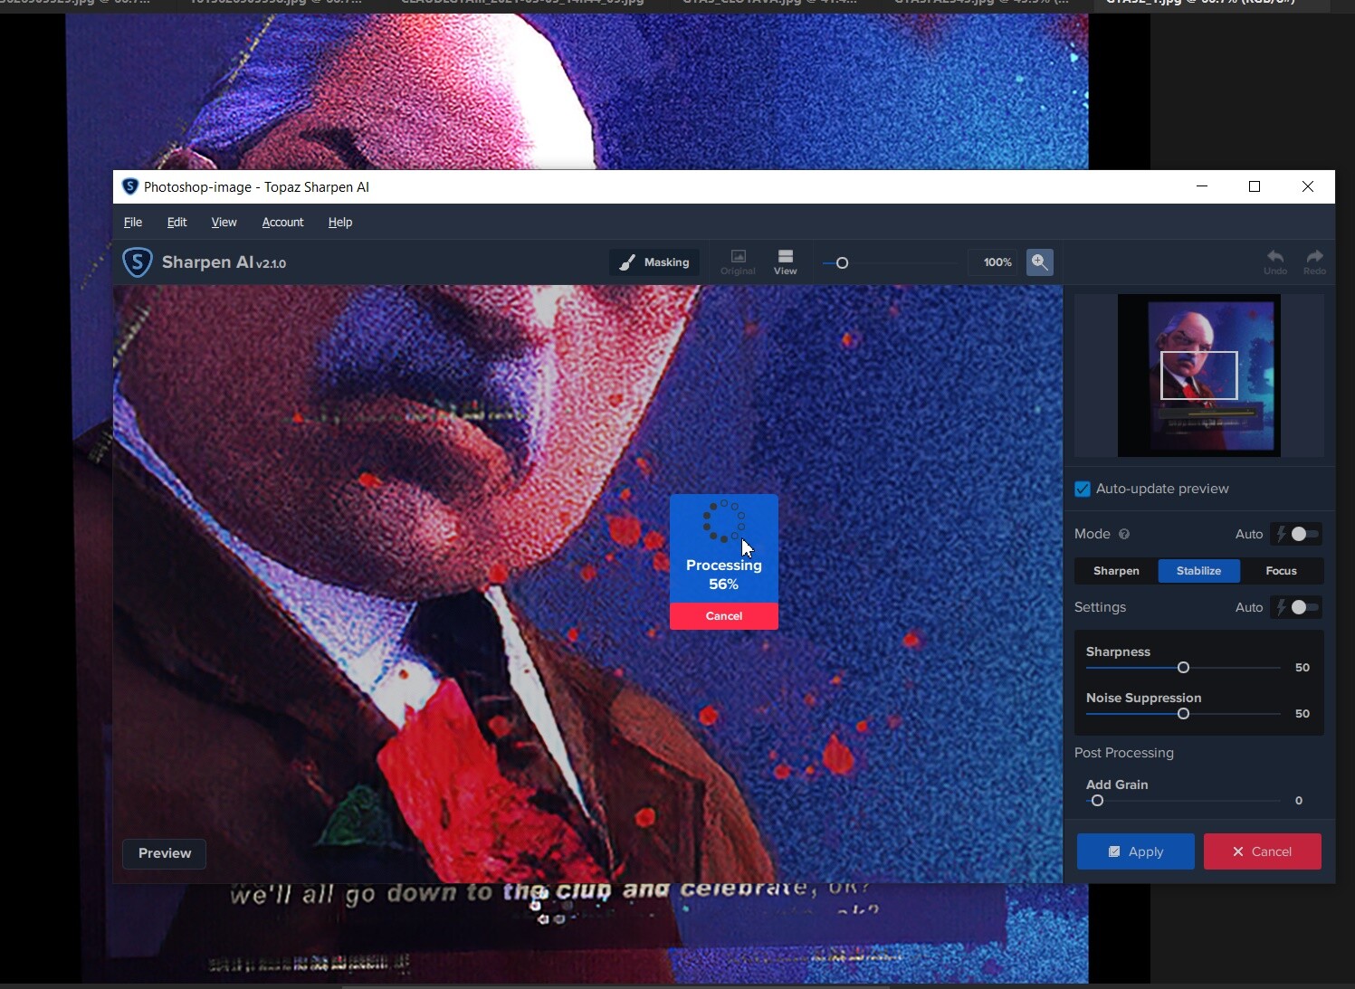Toggle Auto-update preview checkbox
Image resolution: width=1355 pixels, height=989 pixels.
(x=1083, y=489)
